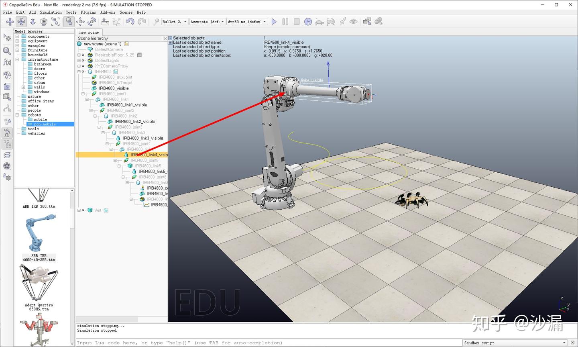Toggle real-time simulation clock icon
Image resolution: width=578 pixels, height=347 pixels.
coord(308,22)
